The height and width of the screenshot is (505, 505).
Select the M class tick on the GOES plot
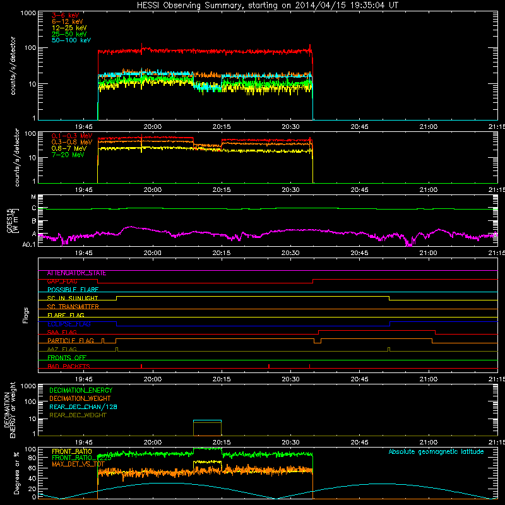[33, 197]
